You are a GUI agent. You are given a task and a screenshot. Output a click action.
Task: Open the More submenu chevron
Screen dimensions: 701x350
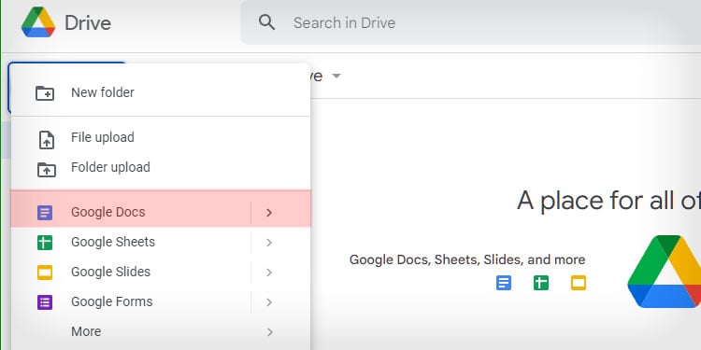[269, 331]
